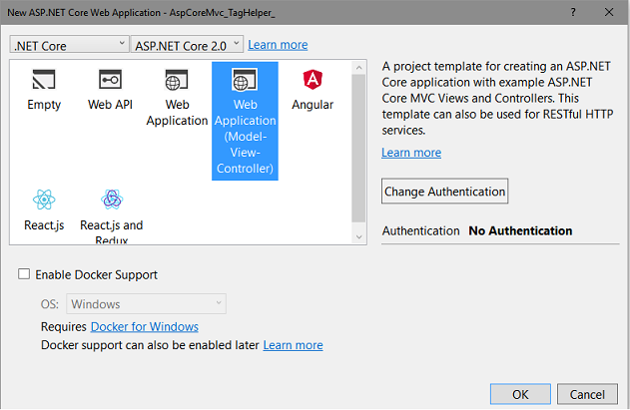Image resolution: width=630 pixels, height=410 pixels.
Task: Click the help question mark icon
Action: click(x=573, y=12)
